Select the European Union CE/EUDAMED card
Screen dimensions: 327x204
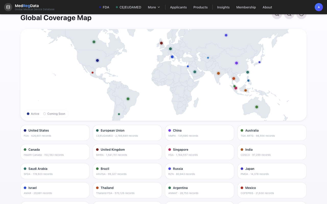point(127,133)
